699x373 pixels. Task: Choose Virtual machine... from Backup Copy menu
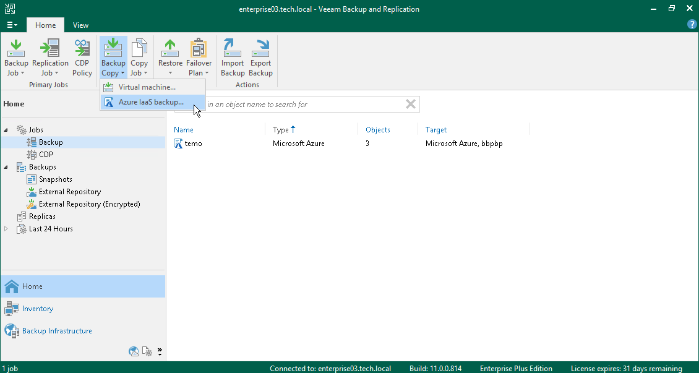click(x=152, y=87)
